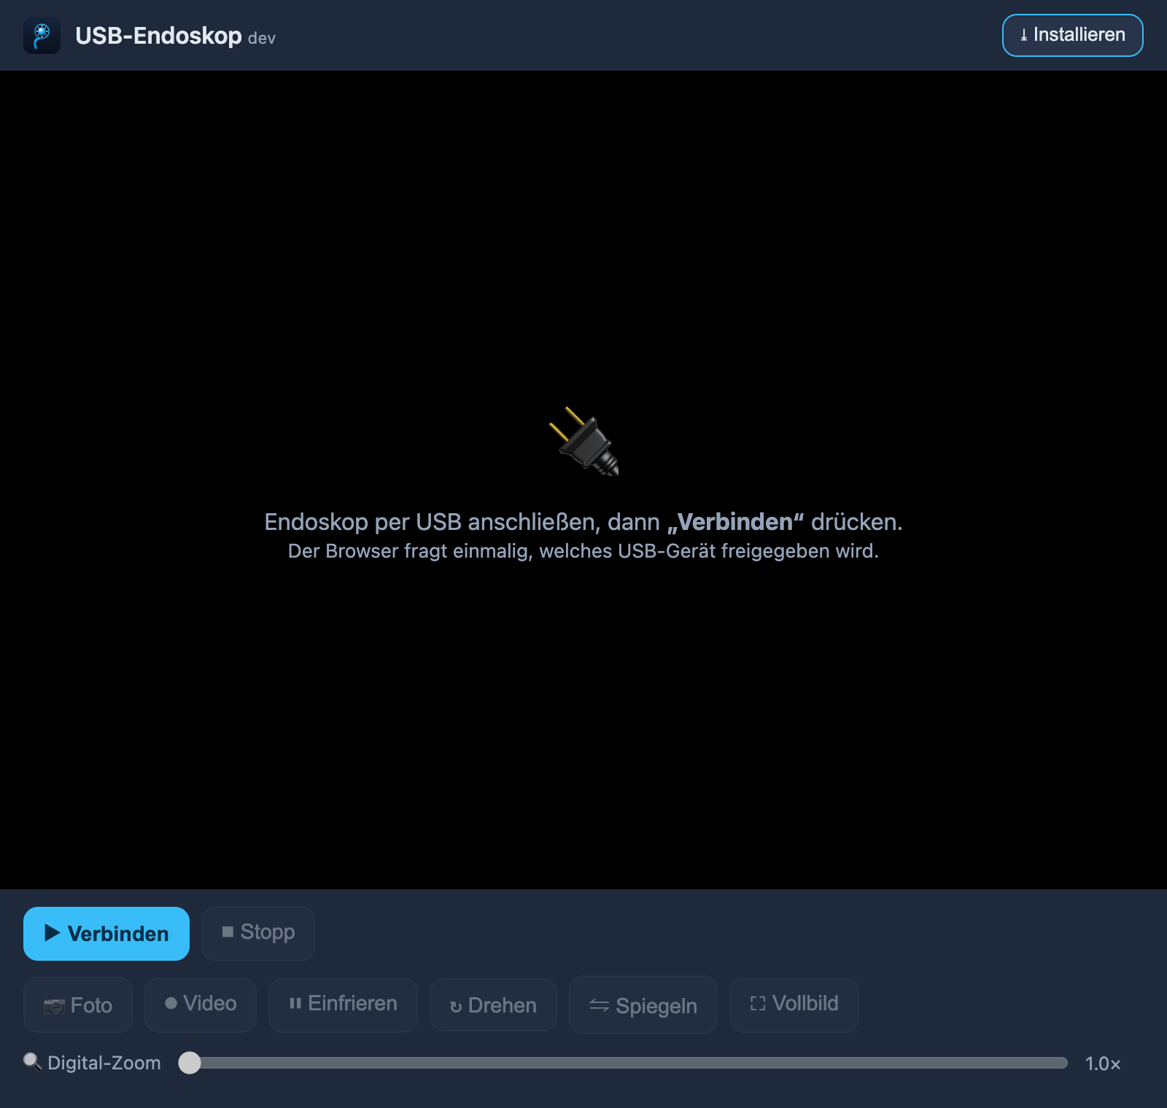Click the Stopp button
1167x1108 pixels.
pyautogui.click(x=258, y=933)
